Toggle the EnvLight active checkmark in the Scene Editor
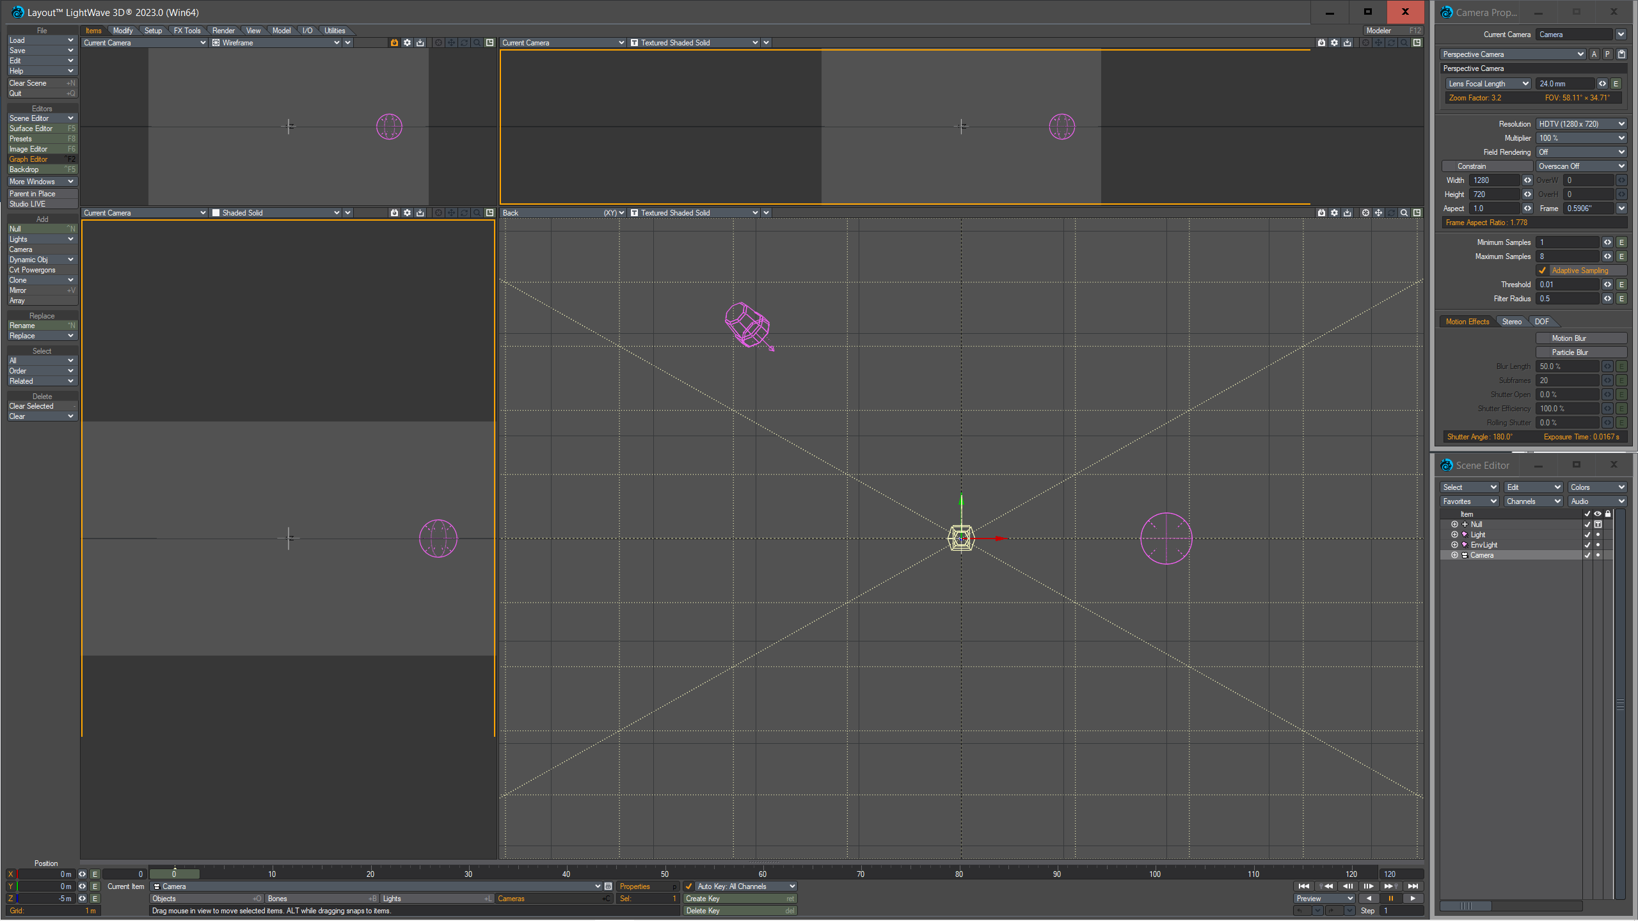Viewport: 1638px width, 921px height. (x=1587, y=545)
